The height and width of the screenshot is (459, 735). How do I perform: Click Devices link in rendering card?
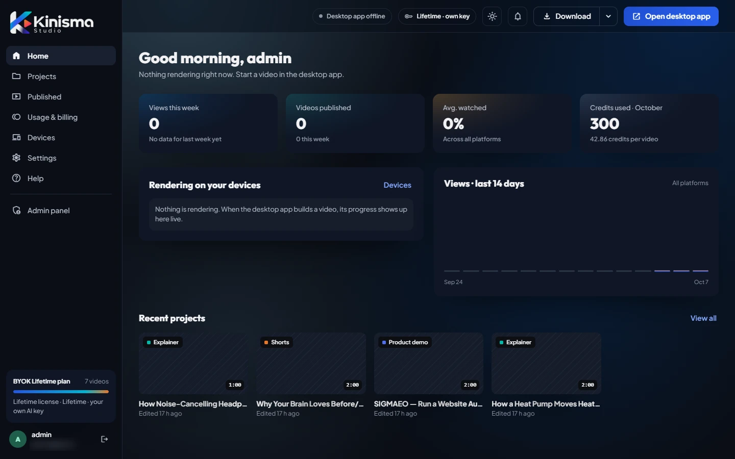(x=397, y=185)
